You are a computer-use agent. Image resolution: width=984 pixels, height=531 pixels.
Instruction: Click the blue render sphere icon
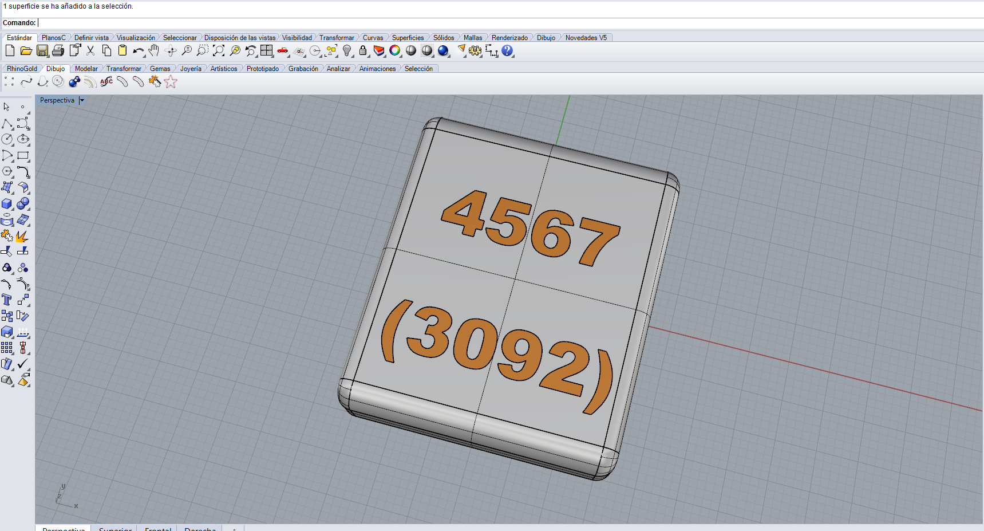443,51
